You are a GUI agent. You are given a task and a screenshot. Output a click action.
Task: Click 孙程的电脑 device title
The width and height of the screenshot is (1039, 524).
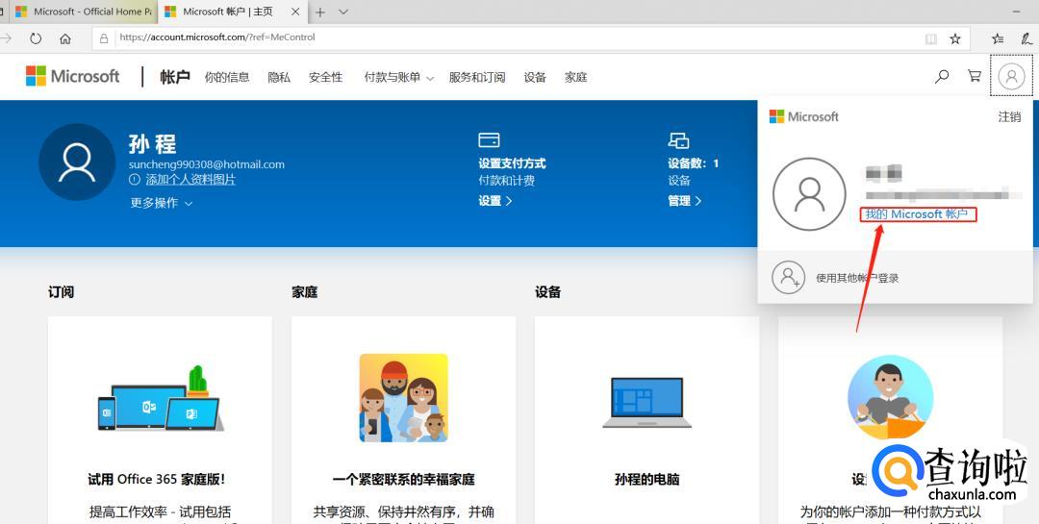click(646, 479)
